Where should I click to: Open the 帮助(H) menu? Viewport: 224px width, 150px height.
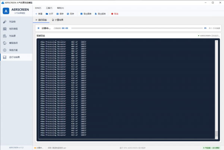tap(60, 8)
